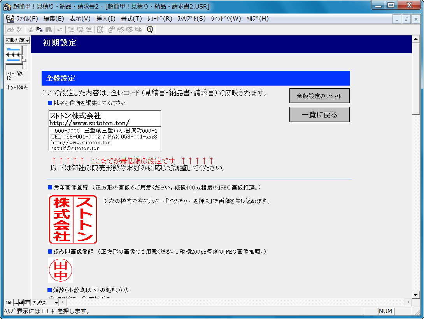The image size is (424, 319).
Task: Minimize the inner document window
Action: pos(397,19)
